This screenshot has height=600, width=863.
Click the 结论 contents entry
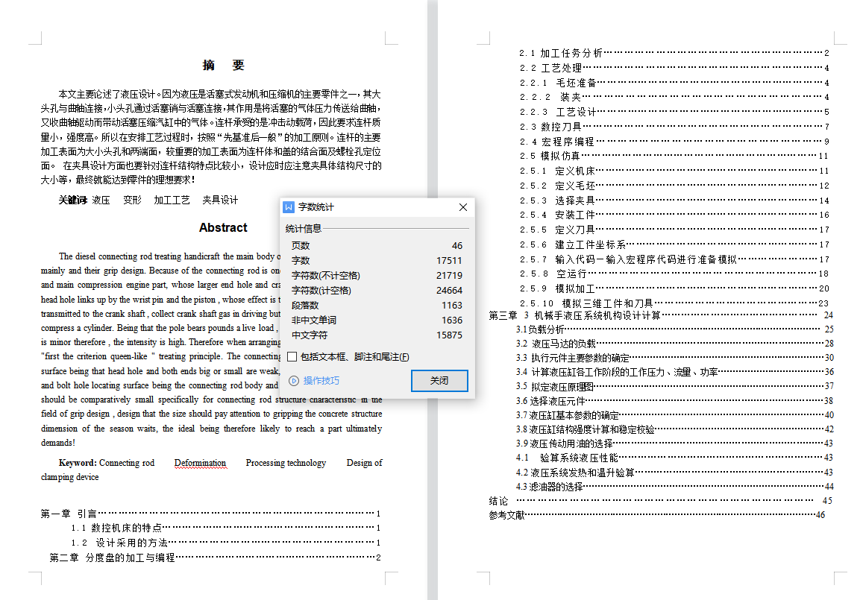pyautogui.click(x=498, y=501)
